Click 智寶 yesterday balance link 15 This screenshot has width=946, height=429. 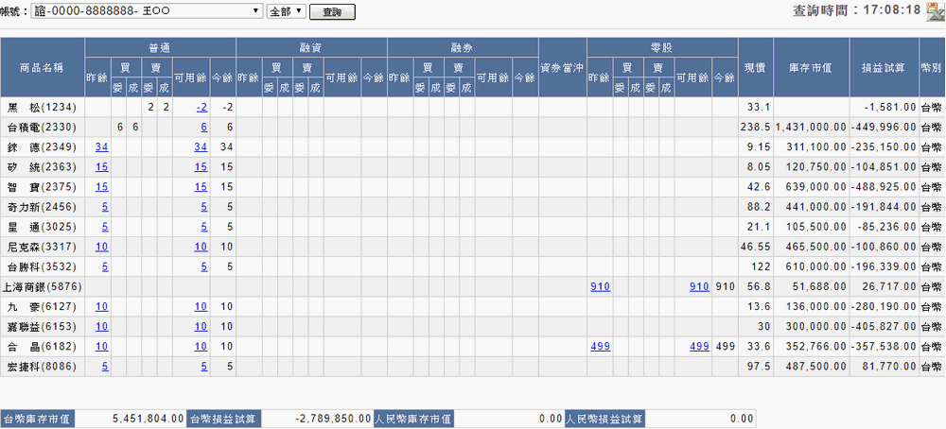tap(101, 186)
